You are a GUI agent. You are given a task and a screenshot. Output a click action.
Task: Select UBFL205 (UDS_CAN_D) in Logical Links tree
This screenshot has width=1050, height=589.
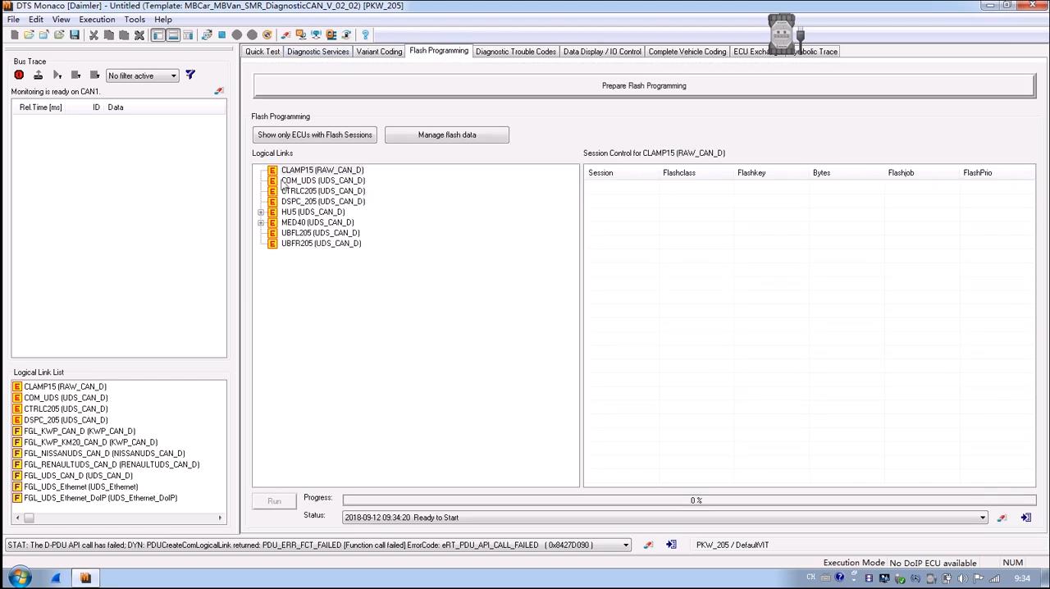[321, 233]
